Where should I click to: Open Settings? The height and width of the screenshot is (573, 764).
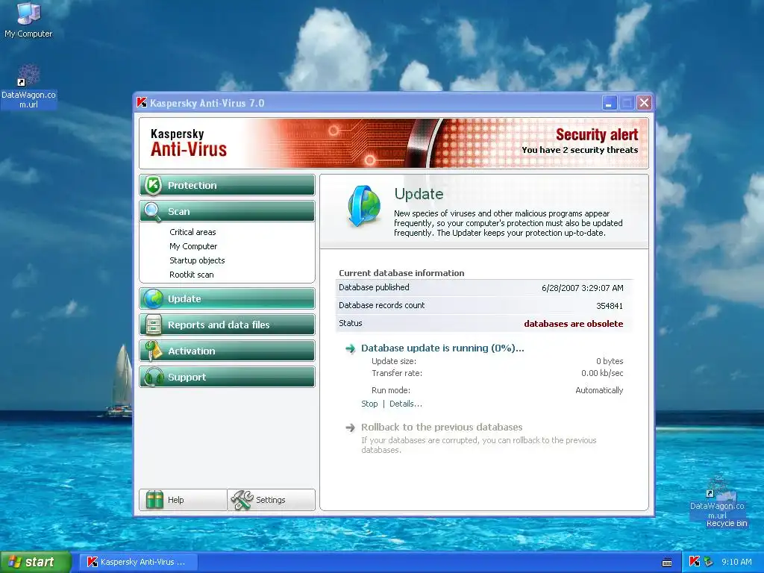[271, 499]
